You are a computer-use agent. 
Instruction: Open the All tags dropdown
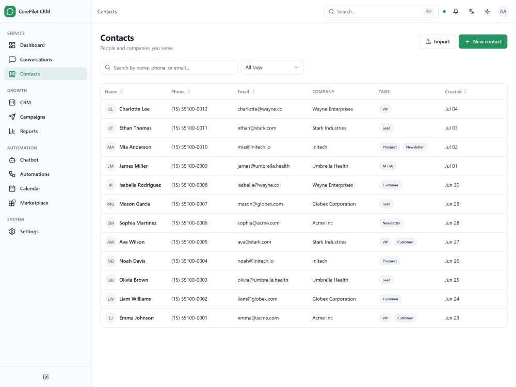coord(272,68)
